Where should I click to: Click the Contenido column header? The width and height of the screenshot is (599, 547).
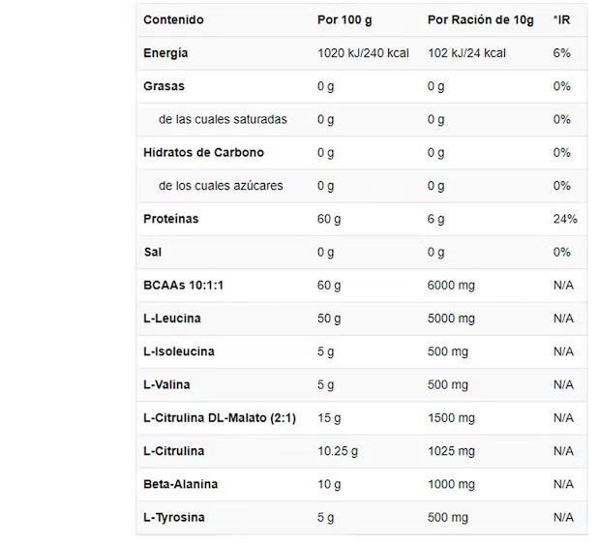[x=173, y=20]
